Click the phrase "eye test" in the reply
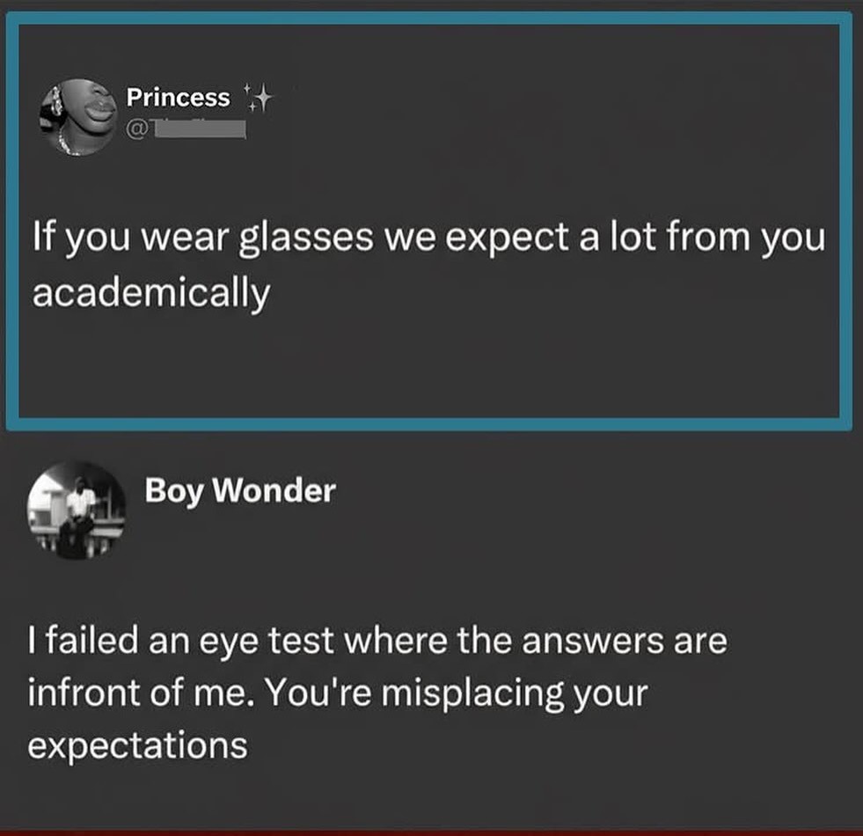The image size is (863, 836). coord(282,642)
